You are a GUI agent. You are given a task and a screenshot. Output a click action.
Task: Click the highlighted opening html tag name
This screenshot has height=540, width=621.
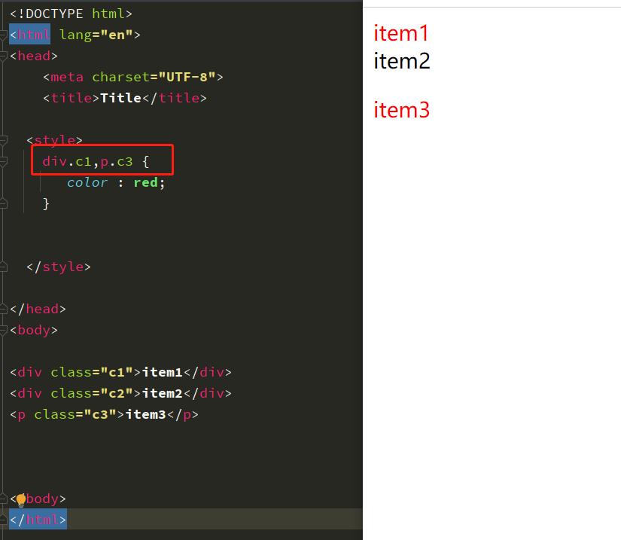pyautogui.click(x=34, y=35)
